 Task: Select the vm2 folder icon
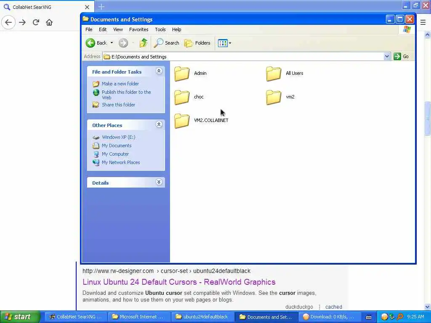click(x=274, y=97)
